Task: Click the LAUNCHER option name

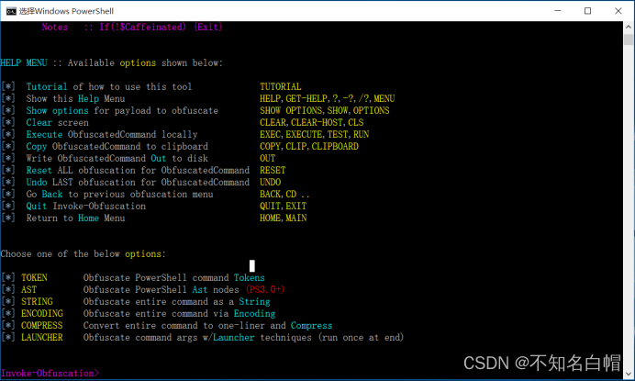Action: click(x=41, y=337)
